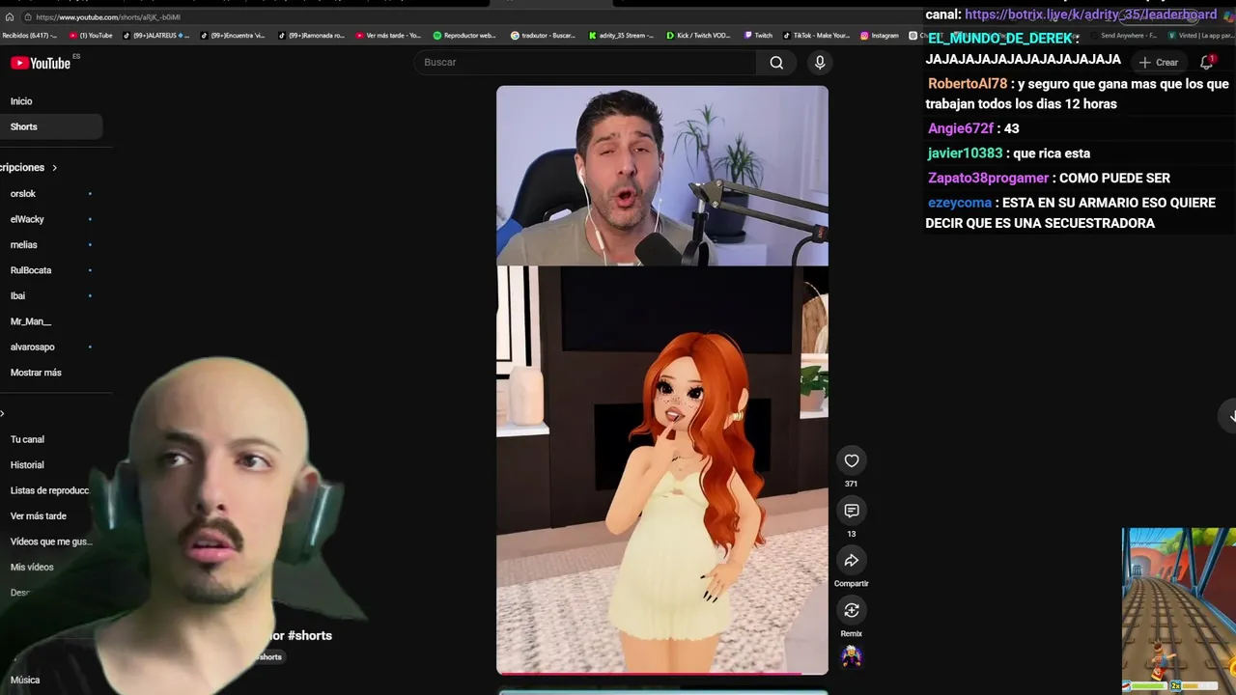Open Música in the sidebar
This screenshot has width=1236, height=695.
pos(25,680)
